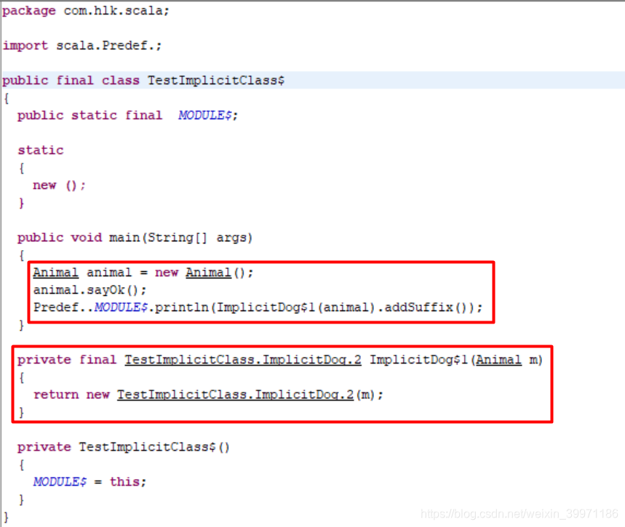The height and width of the screenshot is (527, 625).
Task: Click the ImplicitDog$1 method name in private signature
Action: [x=418, y=360]
